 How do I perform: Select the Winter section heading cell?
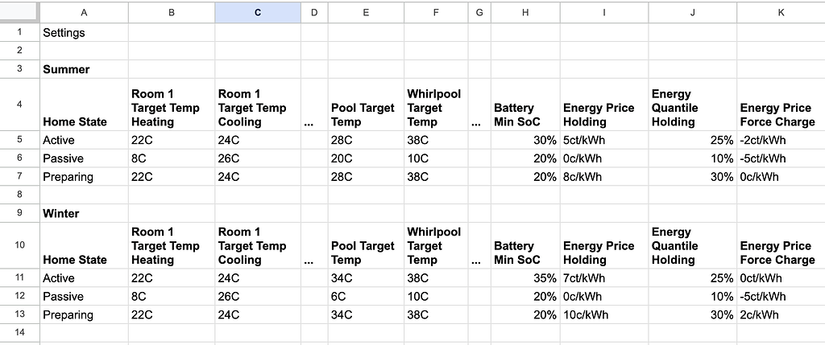(x=61, y=213)
